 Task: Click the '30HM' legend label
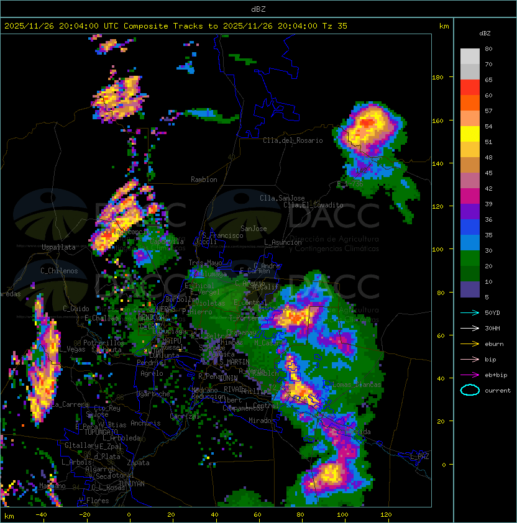(x=492, y=328)
